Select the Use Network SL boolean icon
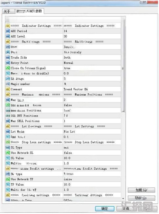 coord(8,153)
